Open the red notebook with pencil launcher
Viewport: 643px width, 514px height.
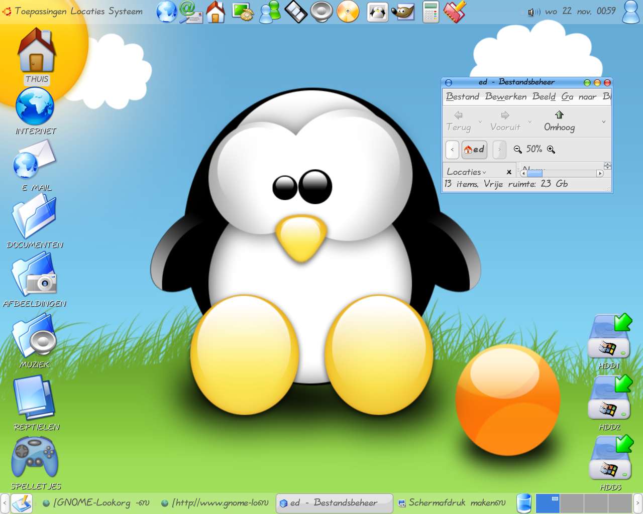point(455,12)
